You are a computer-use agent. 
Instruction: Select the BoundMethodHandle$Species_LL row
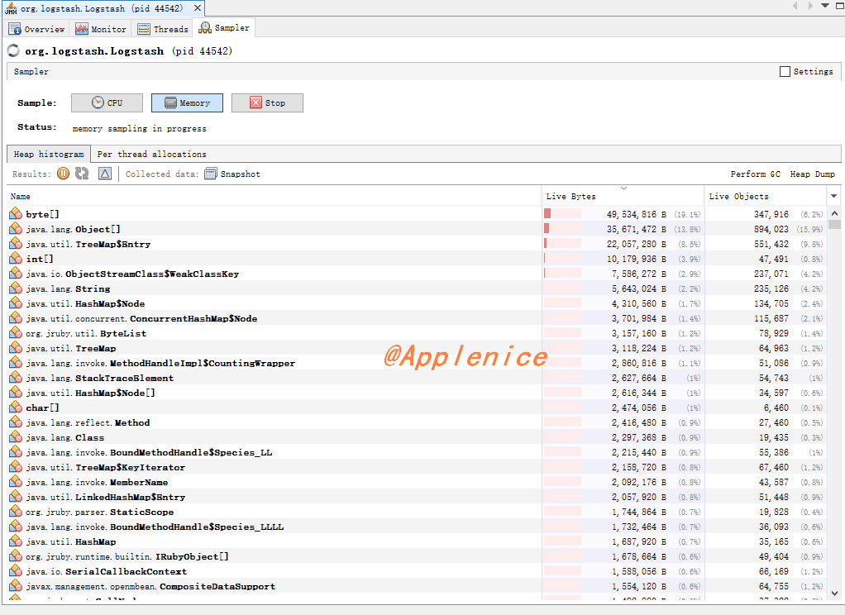pos(417,452)
